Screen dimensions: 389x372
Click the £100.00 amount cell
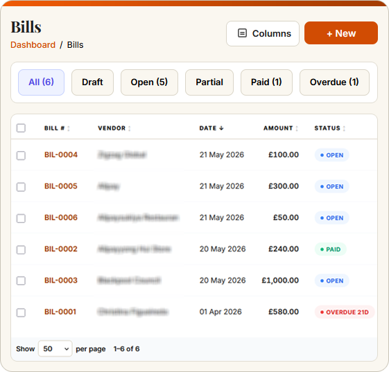pos(284,154)
